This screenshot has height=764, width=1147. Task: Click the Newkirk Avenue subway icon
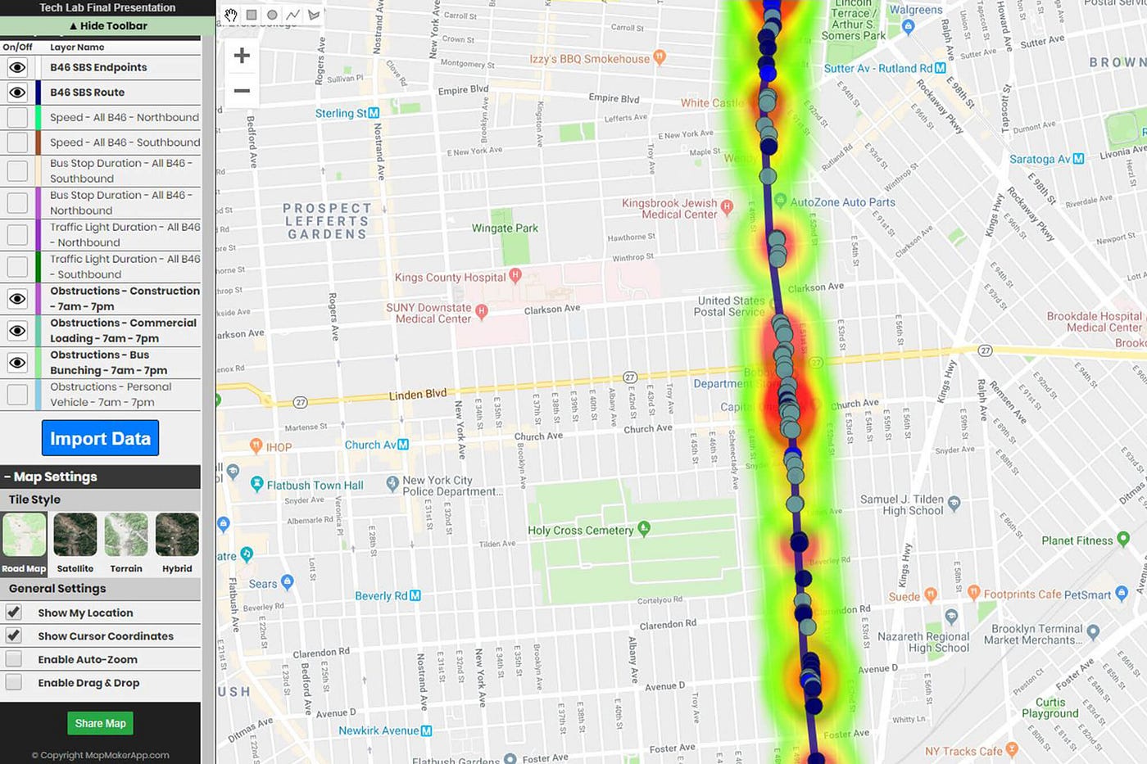click(x=426, y=730)
